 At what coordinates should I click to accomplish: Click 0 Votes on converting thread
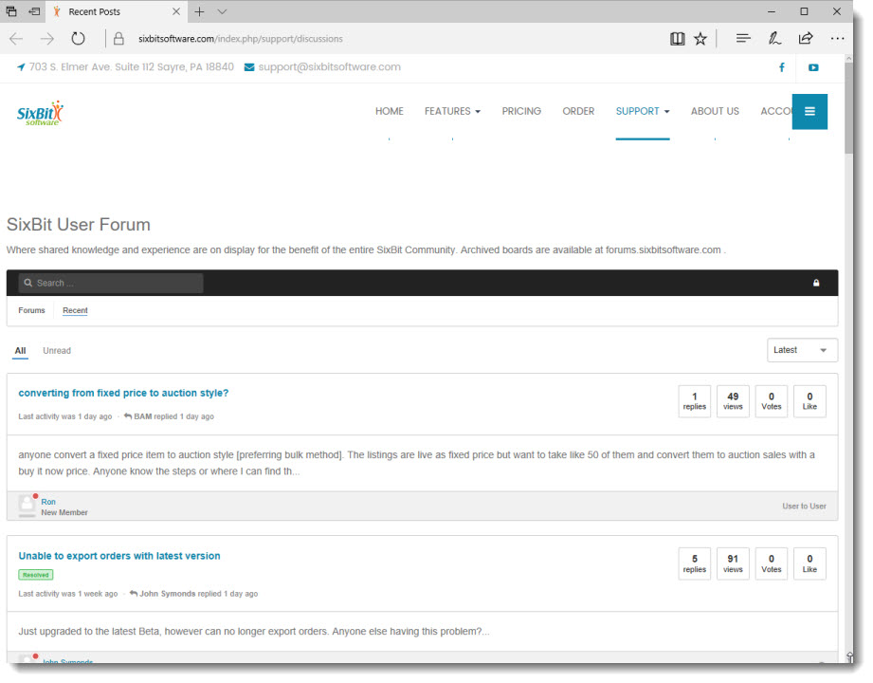(x=772, y=401)
